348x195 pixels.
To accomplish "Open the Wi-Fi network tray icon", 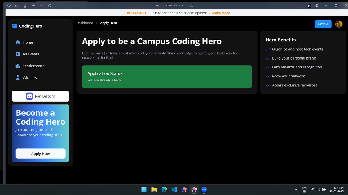I will [313, 190].
